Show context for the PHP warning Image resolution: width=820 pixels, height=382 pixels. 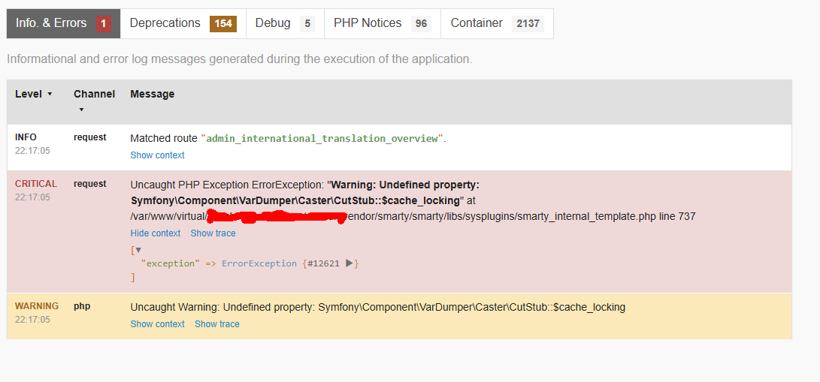coord(157,324)
